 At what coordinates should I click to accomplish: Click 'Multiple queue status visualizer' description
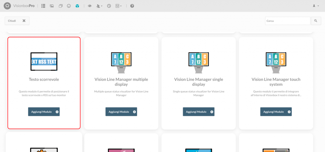pos(121,93)
